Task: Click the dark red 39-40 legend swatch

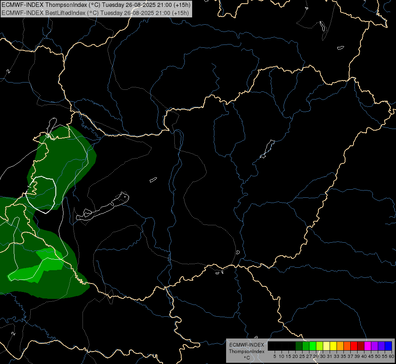Action: (361, 346)
